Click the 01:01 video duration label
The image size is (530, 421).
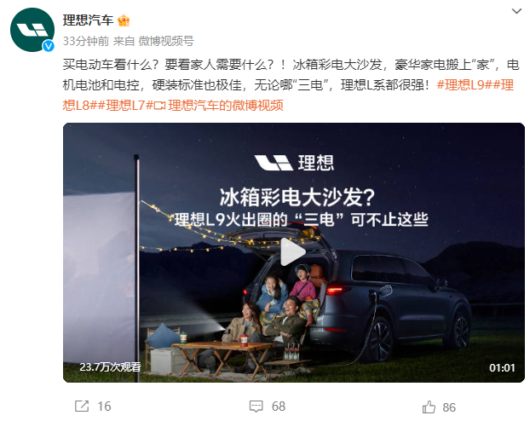(x=502, y=367)
